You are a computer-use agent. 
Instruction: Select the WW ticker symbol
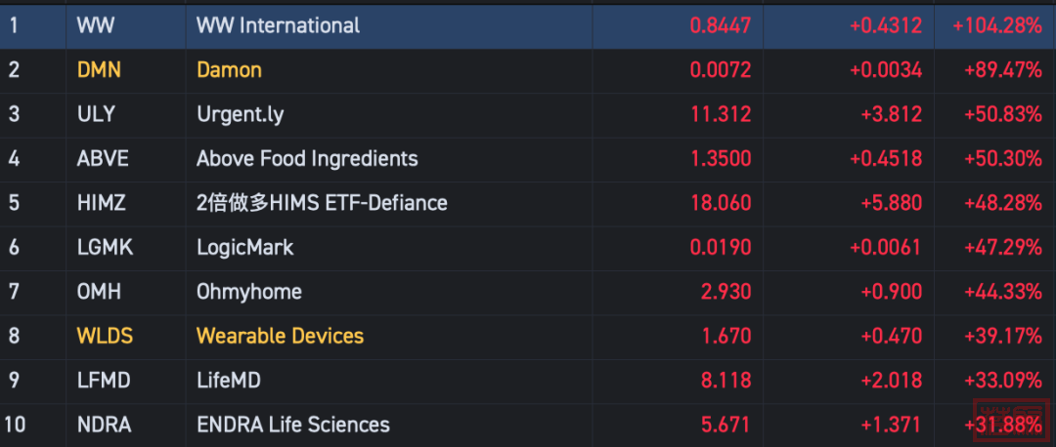96,25
